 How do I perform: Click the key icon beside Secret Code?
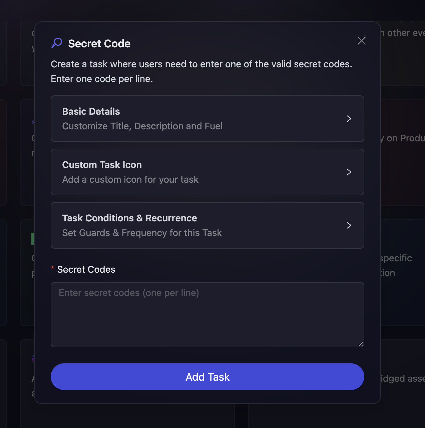57,43
